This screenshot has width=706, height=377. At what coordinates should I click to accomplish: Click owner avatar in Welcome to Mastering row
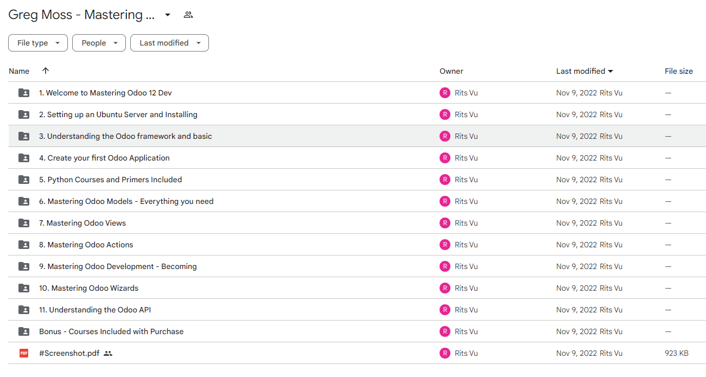tap(445, 93)
